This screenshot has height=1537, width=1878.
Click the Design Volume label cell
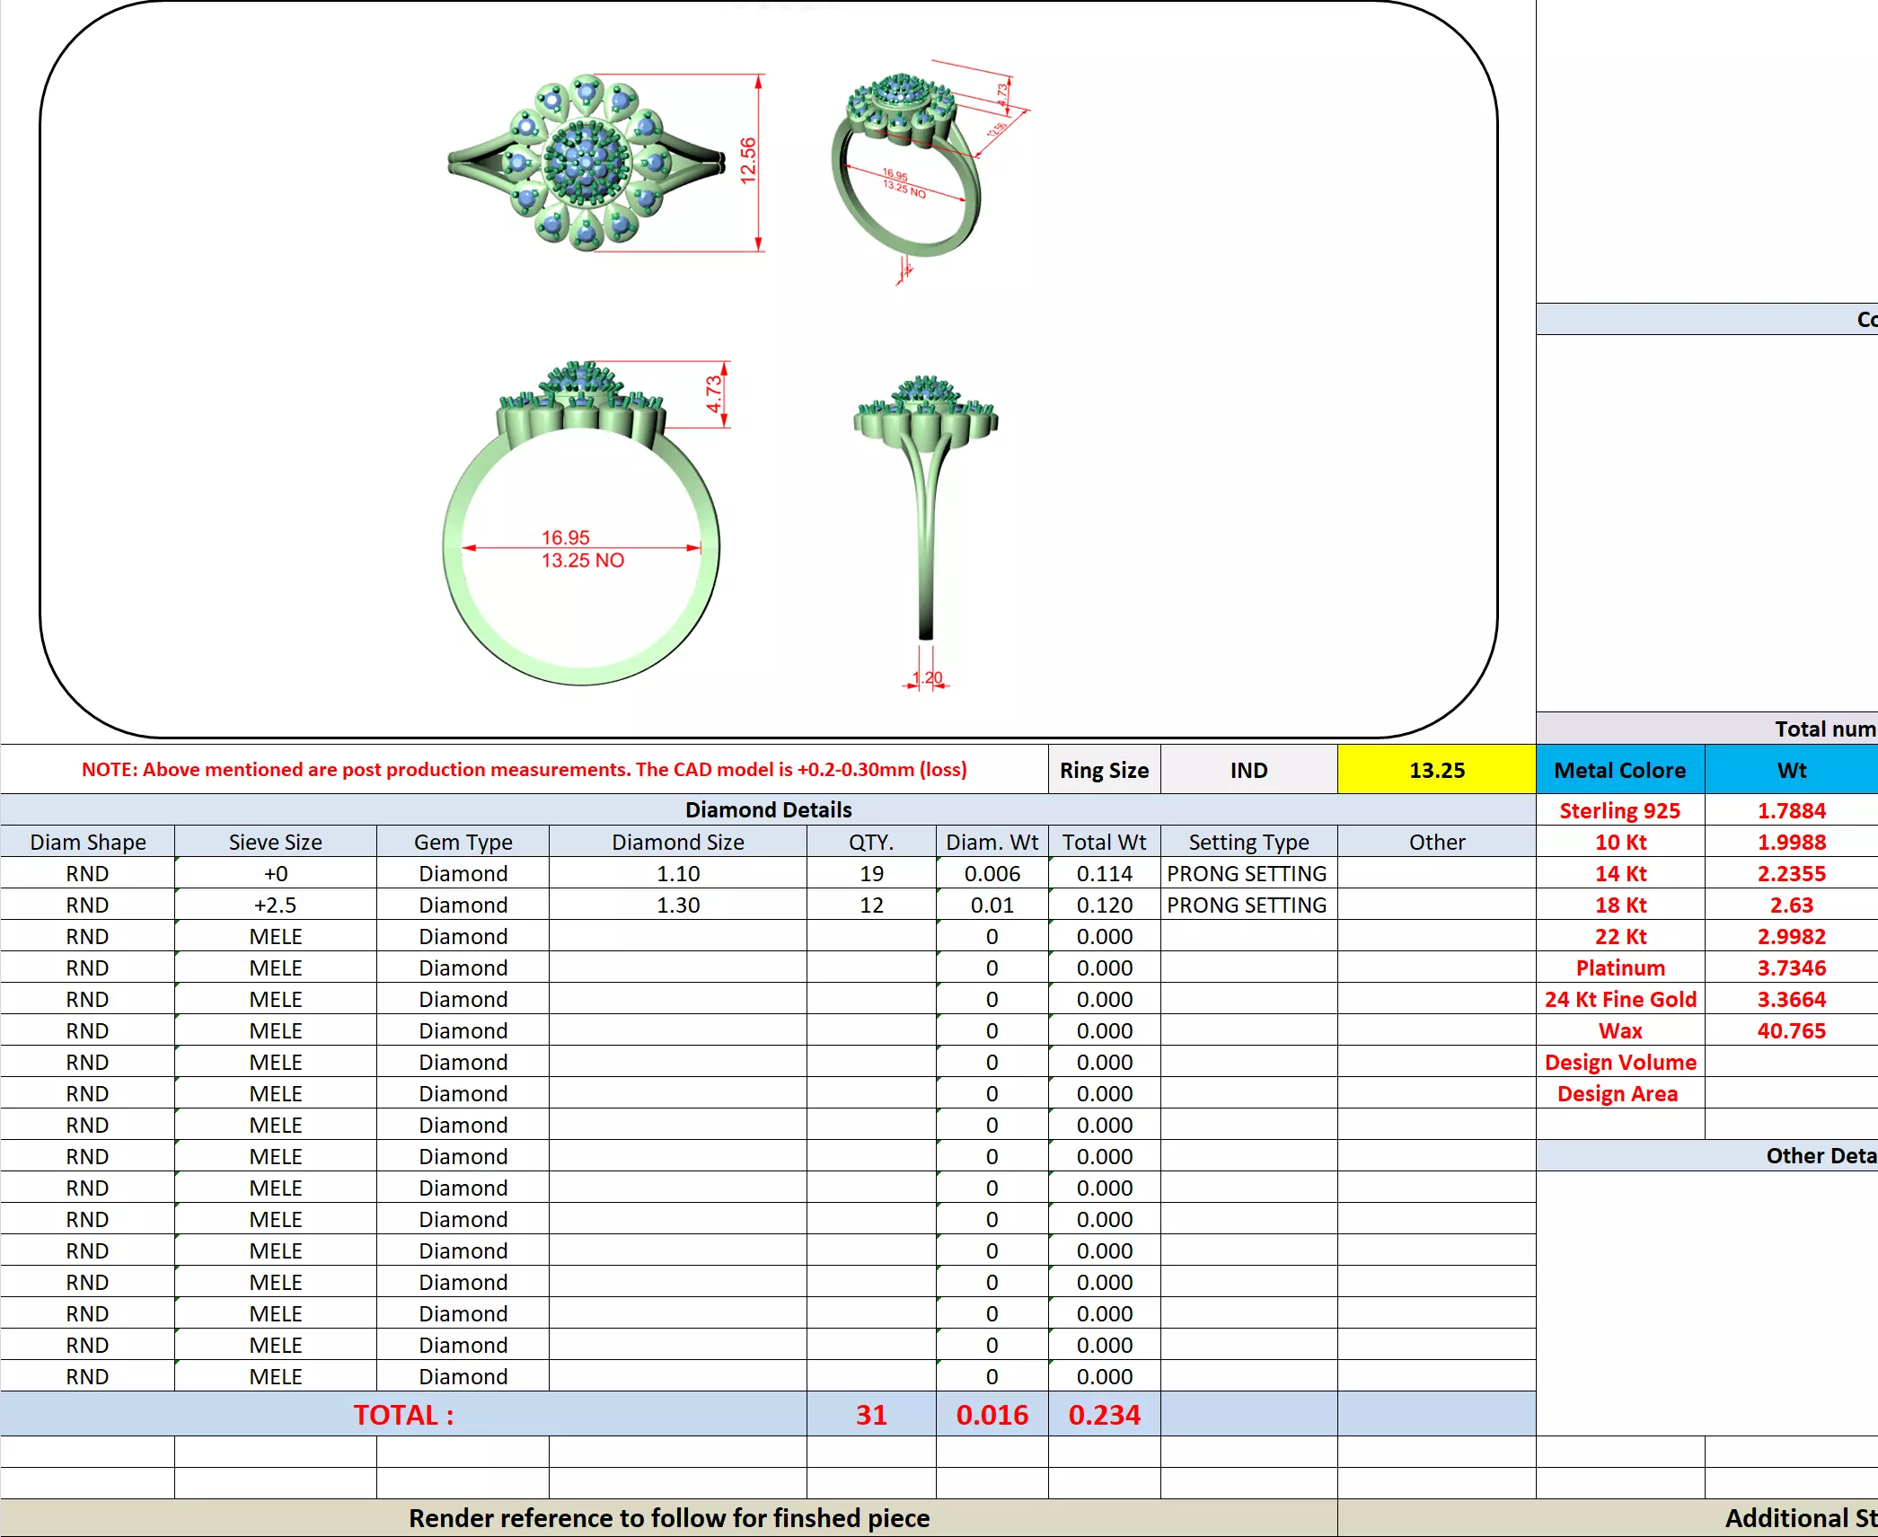click(x=1619, y=1062)
